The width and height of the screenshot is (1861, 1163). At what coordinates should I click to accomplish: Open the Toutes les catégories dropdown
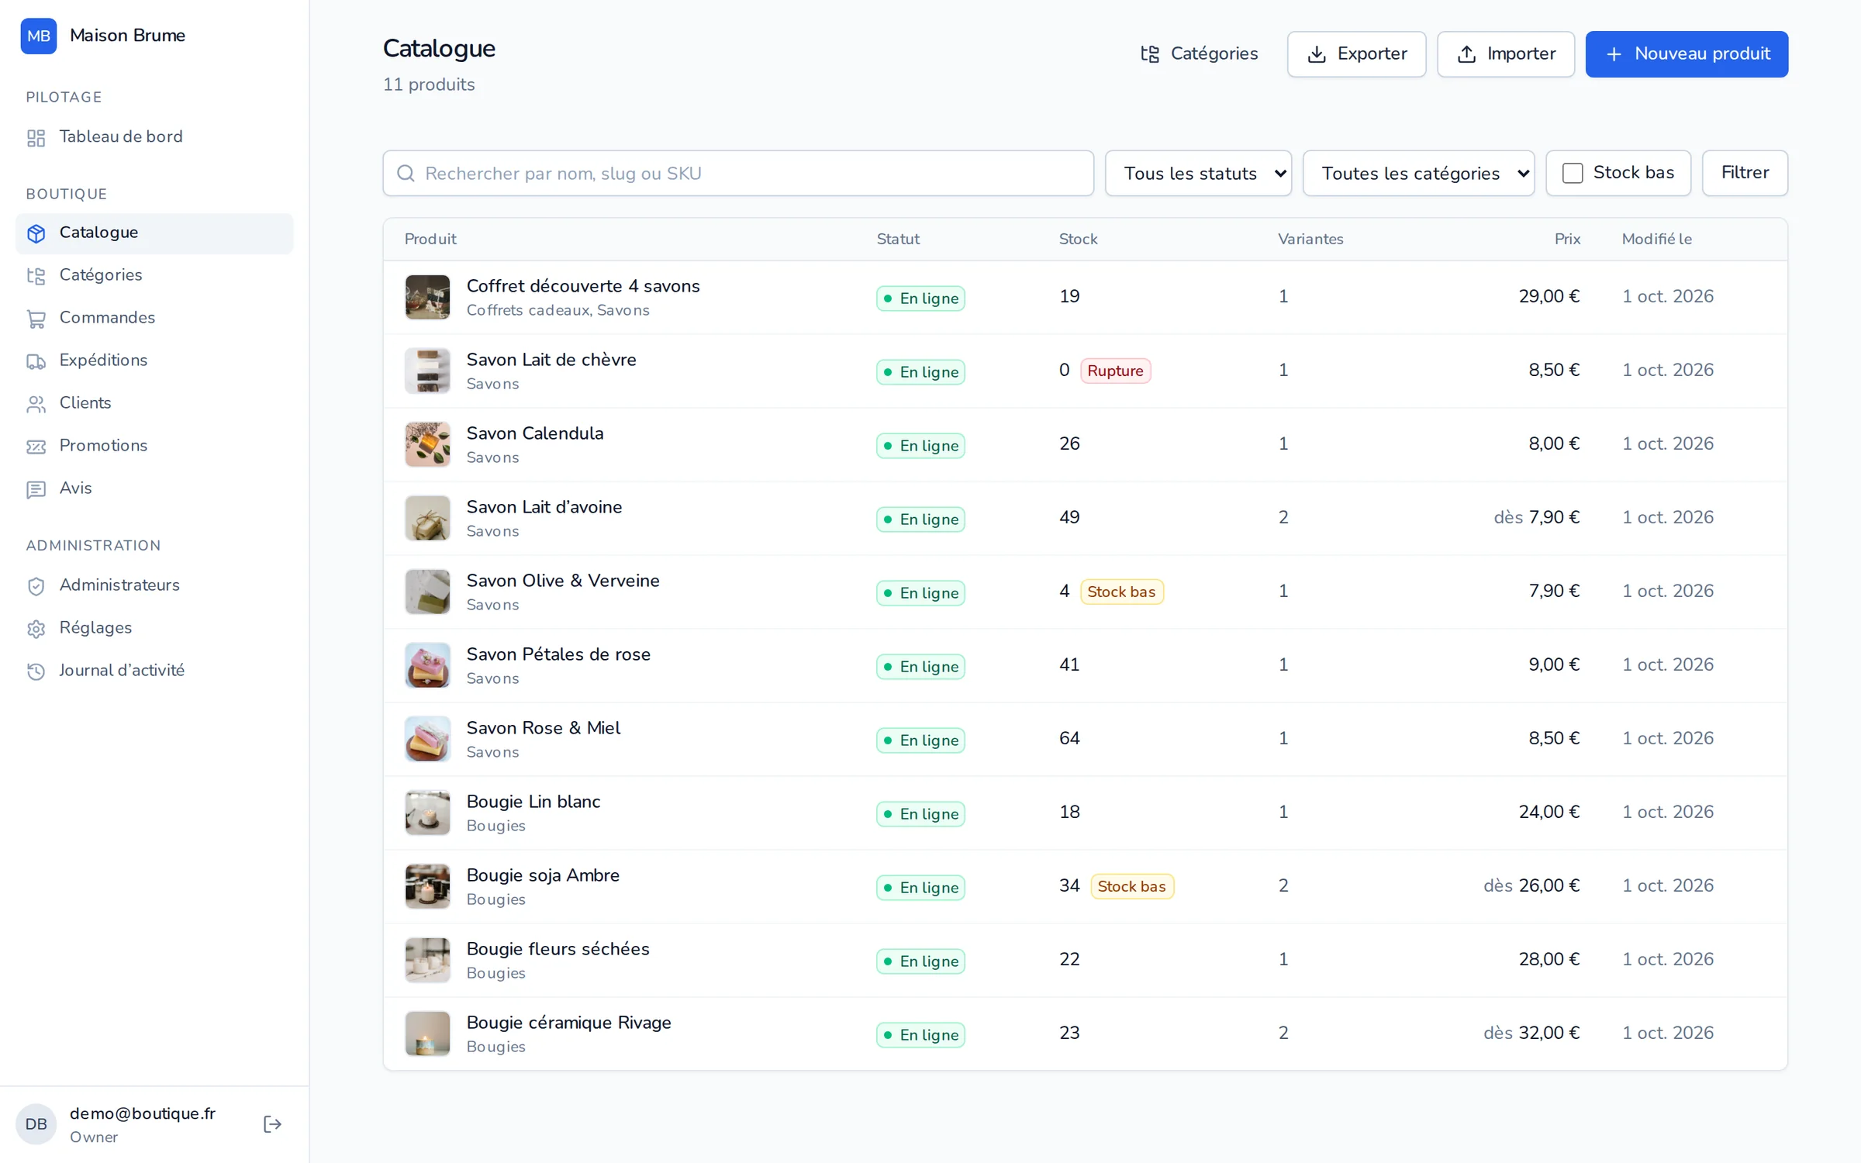pyautogui.click(x=1418, y=173)
